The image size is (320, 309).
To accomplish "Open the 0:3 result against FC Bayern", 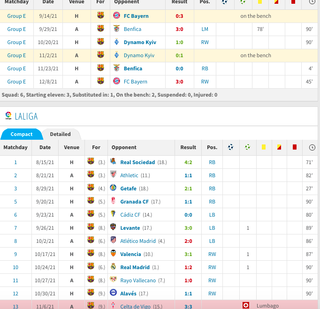I will click(x=179, y=16).
